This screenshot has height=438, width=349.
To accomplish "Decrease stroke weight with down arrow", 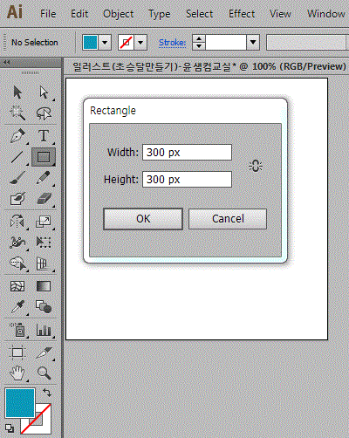I will coord(199,46).
